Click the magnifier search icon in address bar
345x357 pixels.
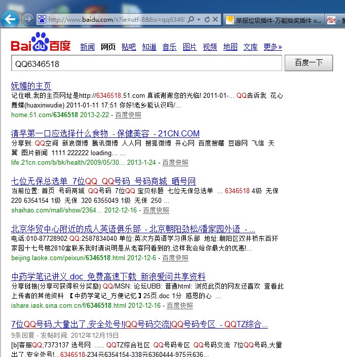click(x=191, y=19)
